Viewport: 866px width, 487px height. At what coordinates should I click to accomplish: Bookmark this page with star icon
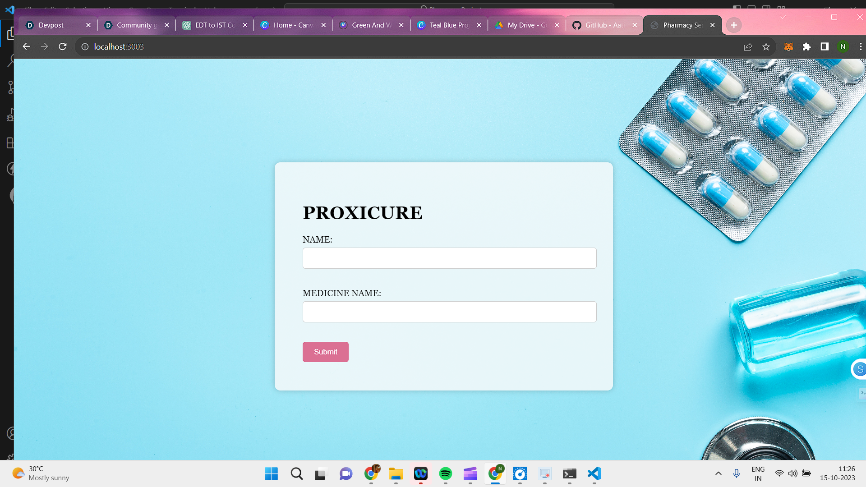click(766, 46)
